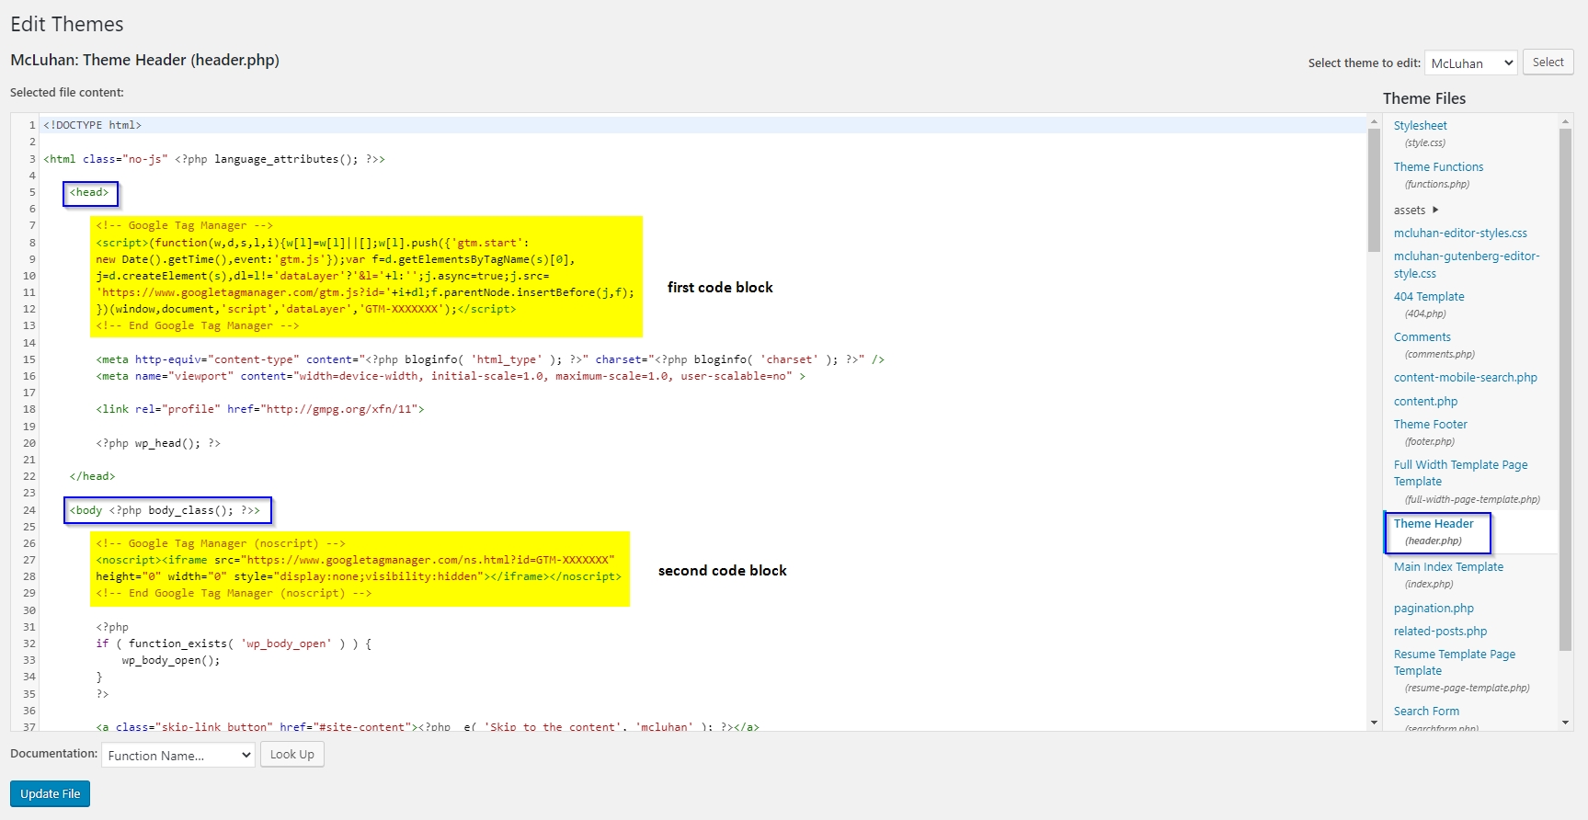
Task: Click the code editor scrollbar up arrow
Action: pos(1374,121)
